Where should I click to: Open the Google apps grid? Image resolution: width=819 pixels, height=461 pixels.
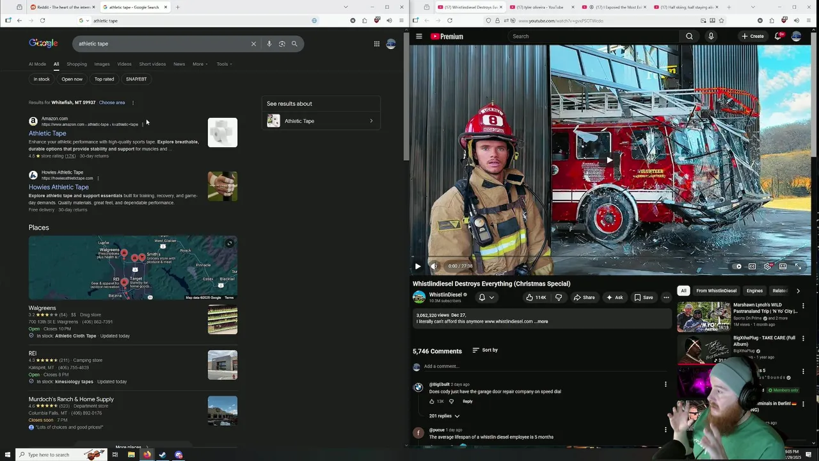(x=377, y=44)
